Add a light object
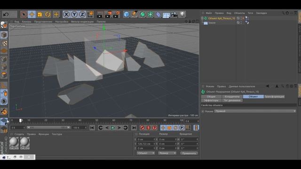 pyautogui.click(x=182, y=15)
